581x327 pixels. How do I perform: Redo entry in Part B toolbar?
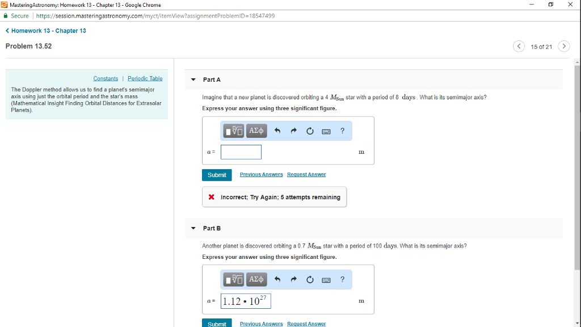pyautogui.click(x=293, y=279)
